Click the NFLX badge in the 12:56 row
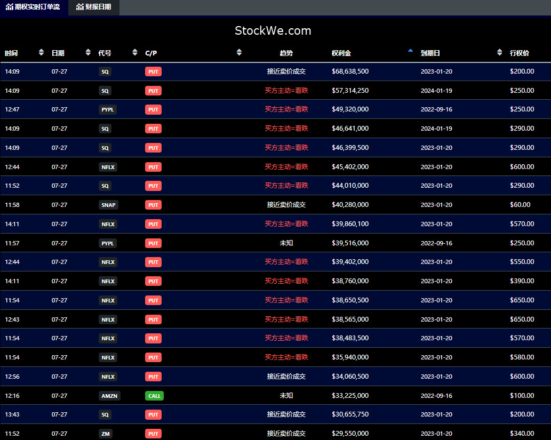 point(108,377)
